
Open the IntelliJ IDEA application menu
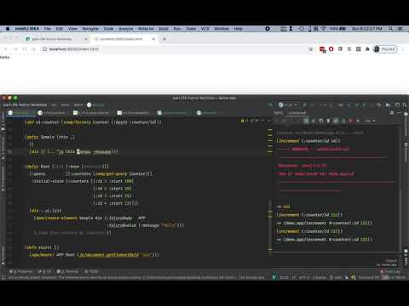(27, 29)
